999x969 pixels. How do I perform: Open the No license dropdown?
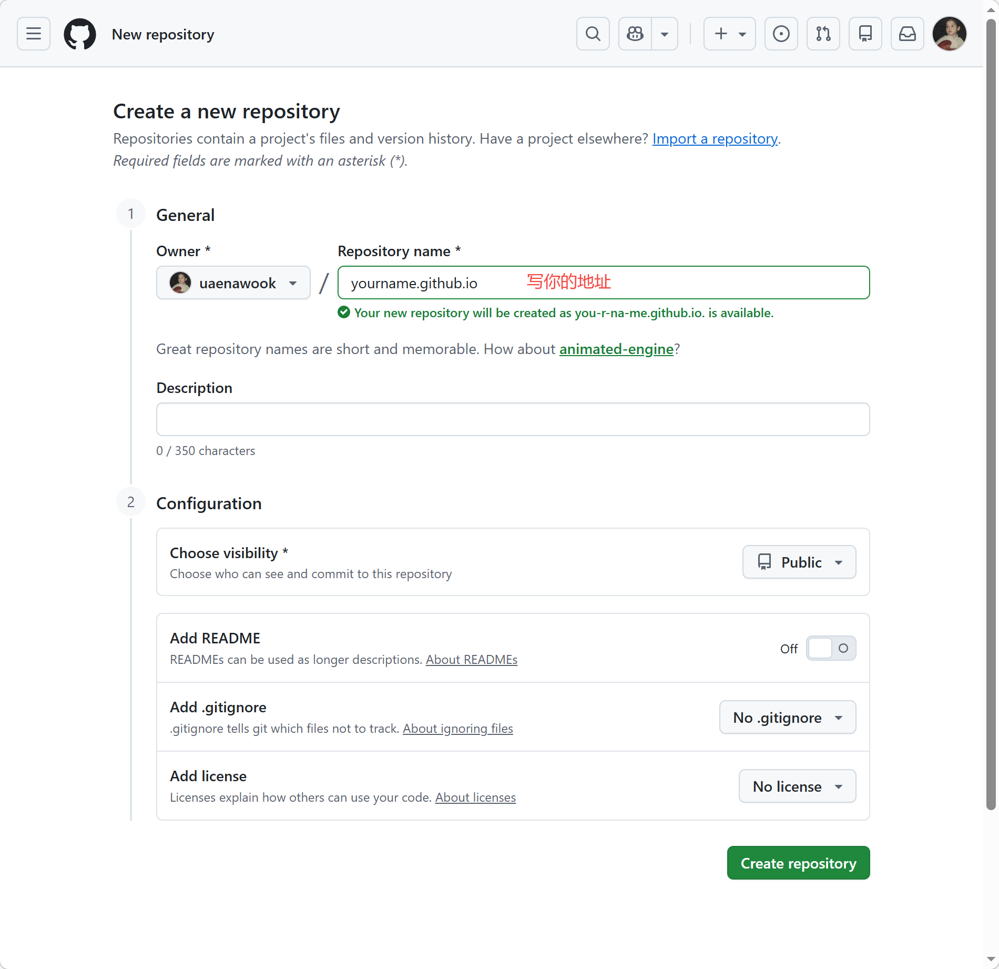coord(797,786)
